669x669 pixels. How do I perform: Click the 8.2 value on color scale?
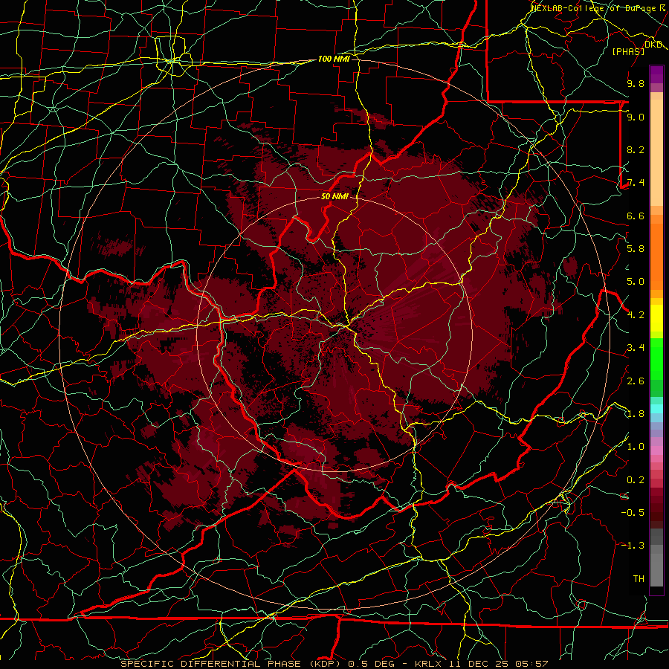click(x=636, y=149)
